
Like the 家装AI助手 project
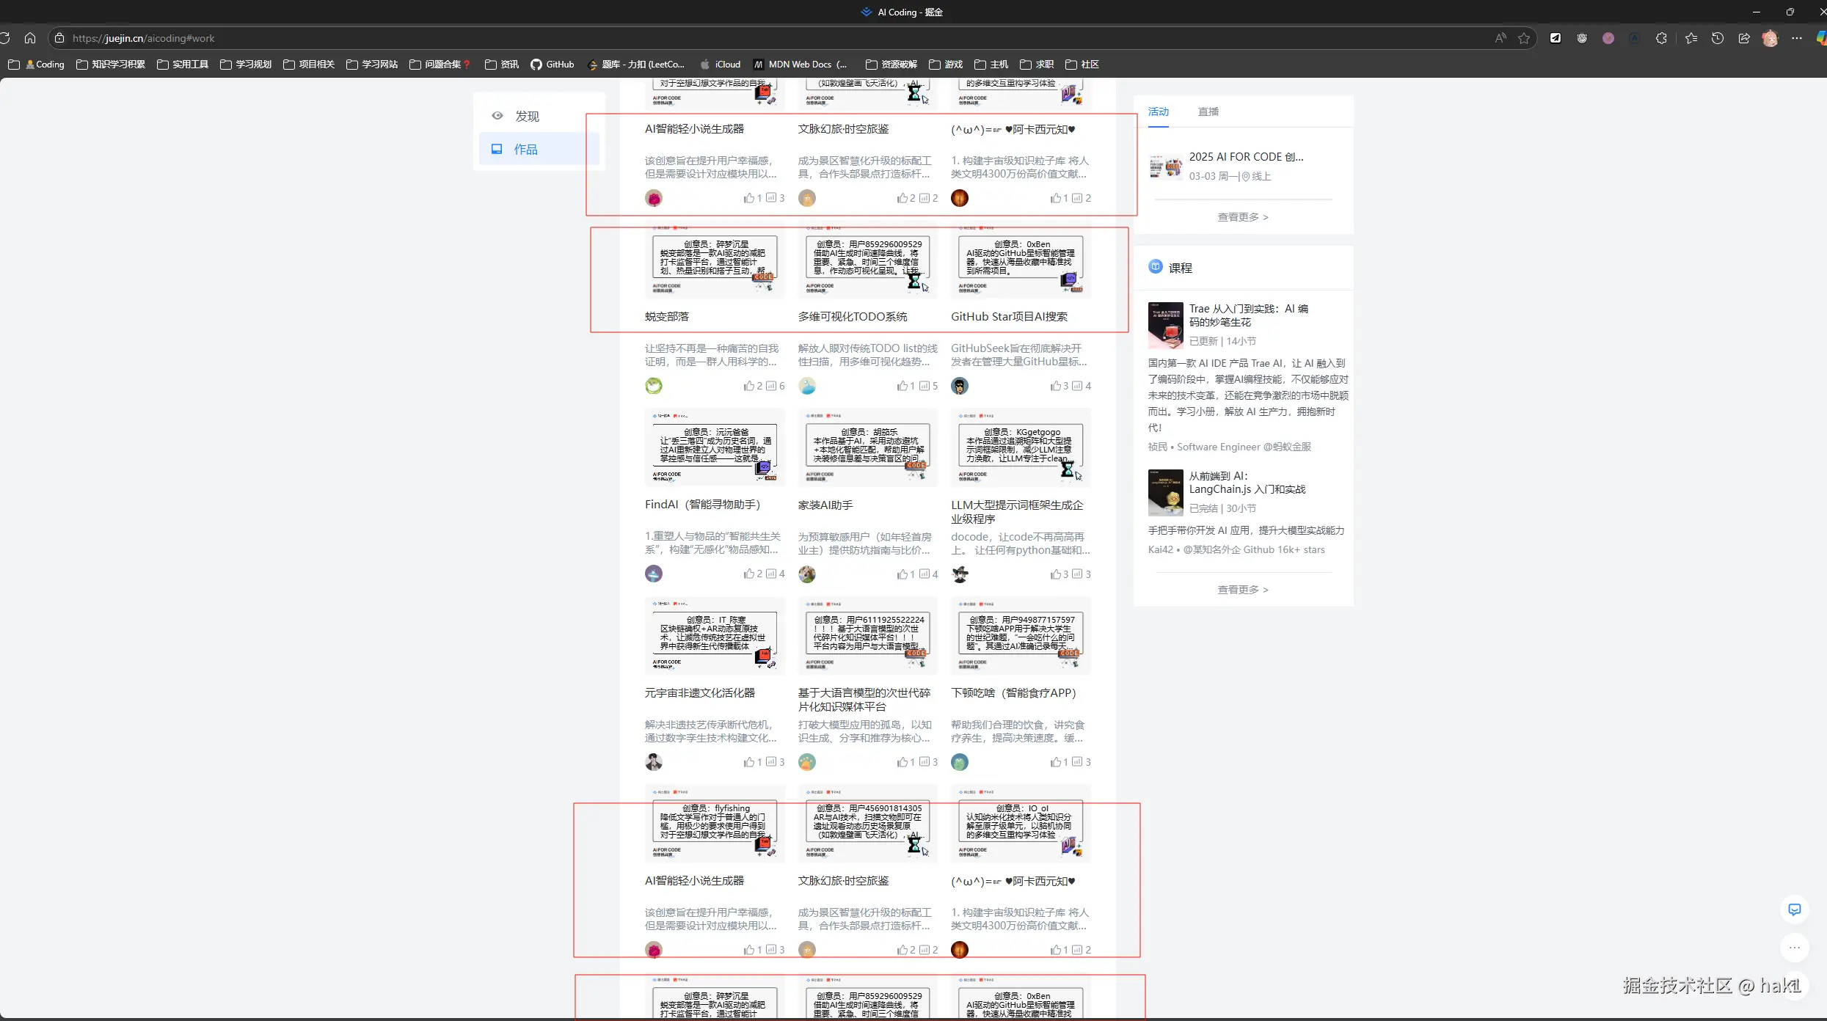(x=902, y=574)
